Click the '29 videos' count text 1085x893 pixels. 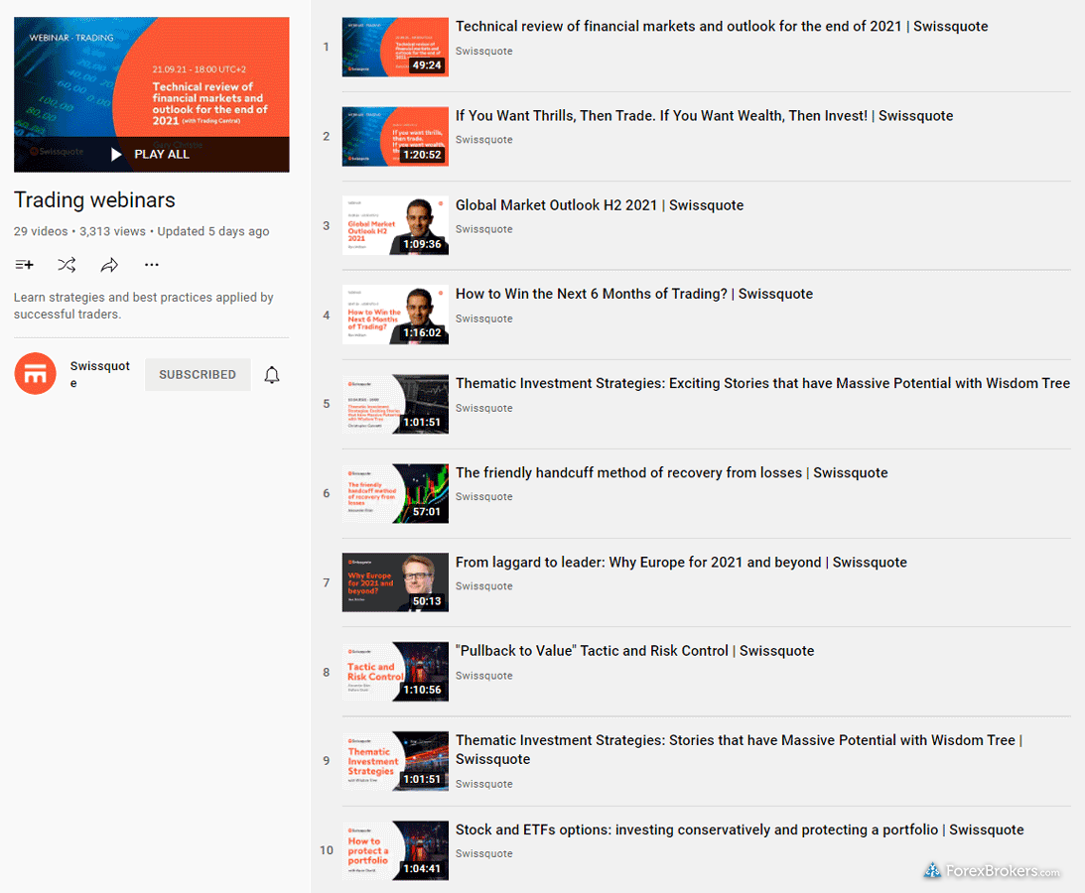click(x=41, y=231)
